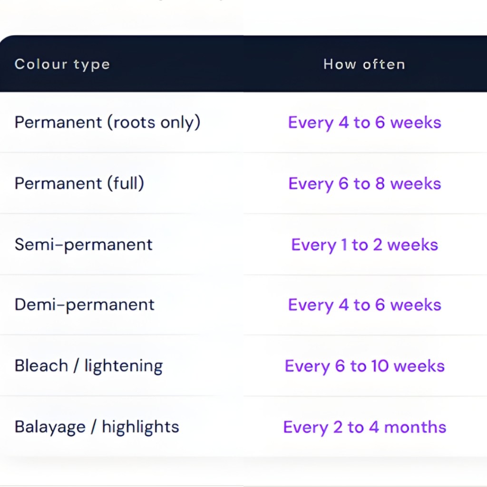Viewport: 487px width, 487px height.
Task: Click the 'How often' column header
Action: click(364, 64)
